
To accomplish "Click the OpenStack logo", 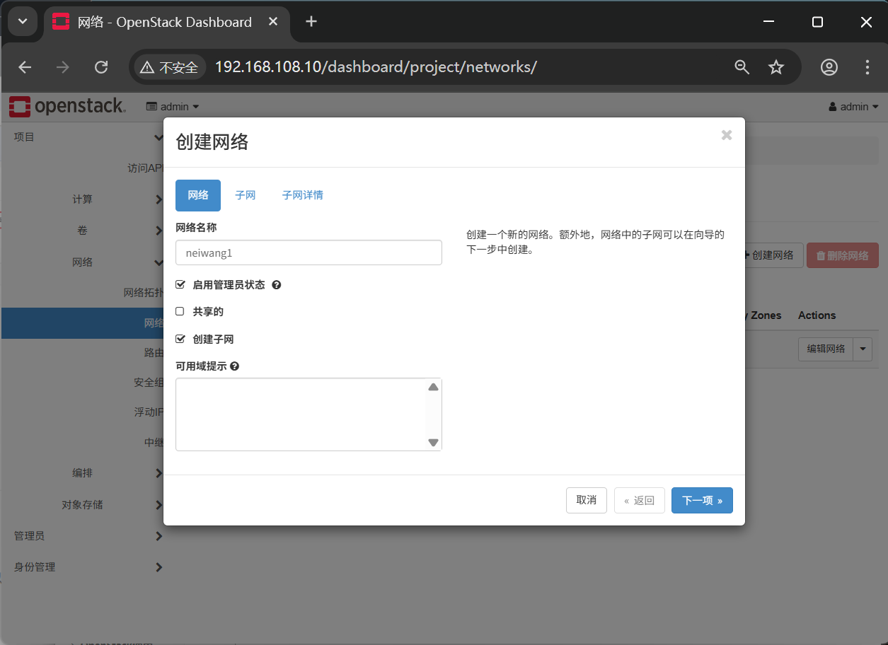I will pyautogui.click(x=68, y=107).
